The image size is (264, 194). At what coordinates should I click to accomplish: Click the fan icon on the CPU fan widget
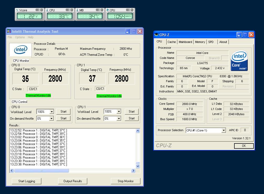pyautogui.click(x=107, y=10)
